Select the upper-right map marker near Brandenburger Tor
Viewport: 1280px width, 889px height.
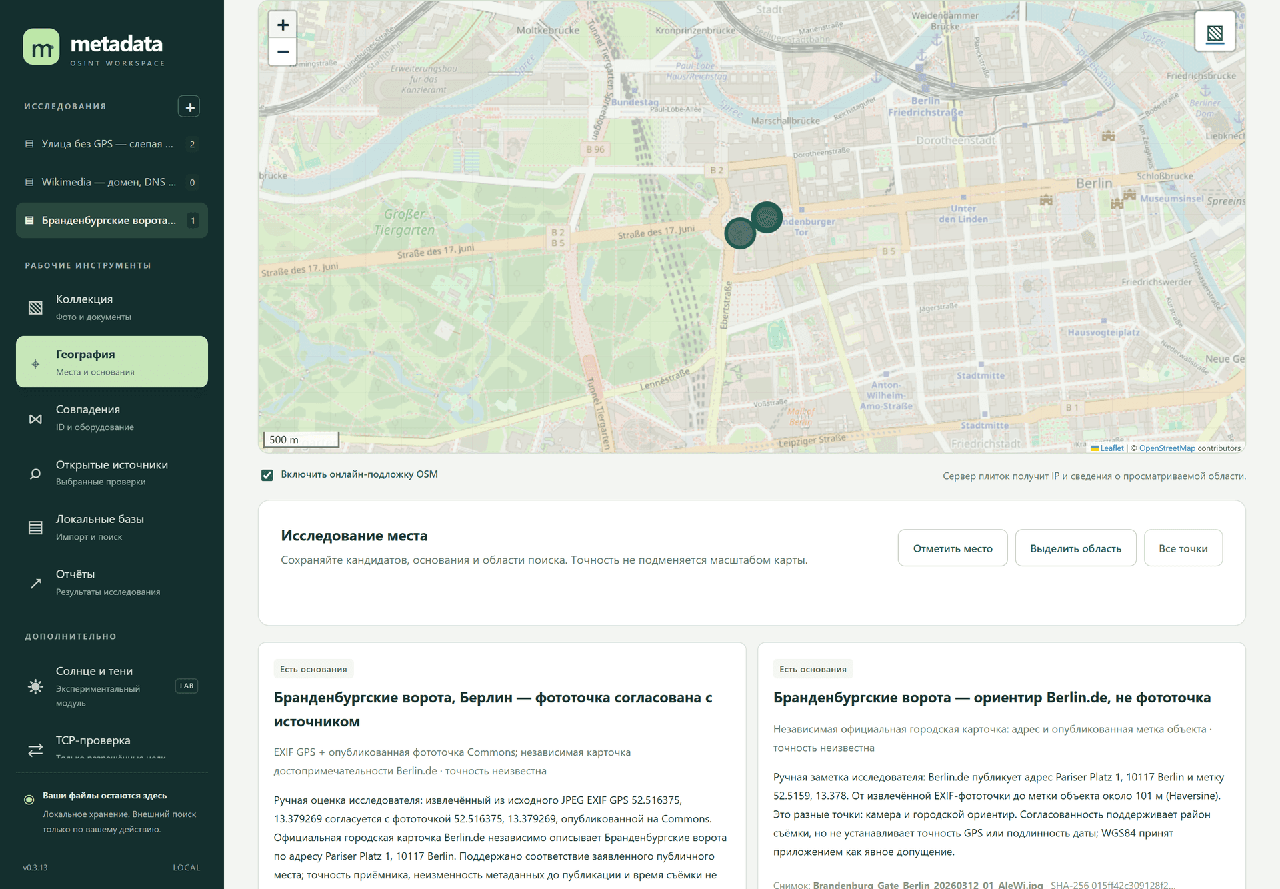pos(767,217)
